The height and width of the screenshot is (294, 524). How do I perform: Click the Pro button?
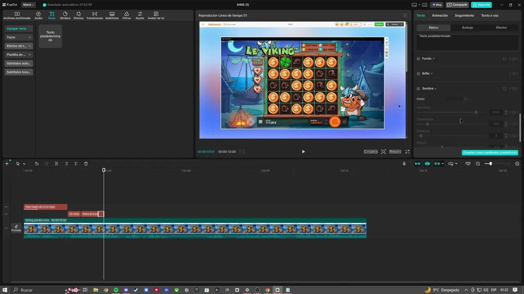pos(436,5)
